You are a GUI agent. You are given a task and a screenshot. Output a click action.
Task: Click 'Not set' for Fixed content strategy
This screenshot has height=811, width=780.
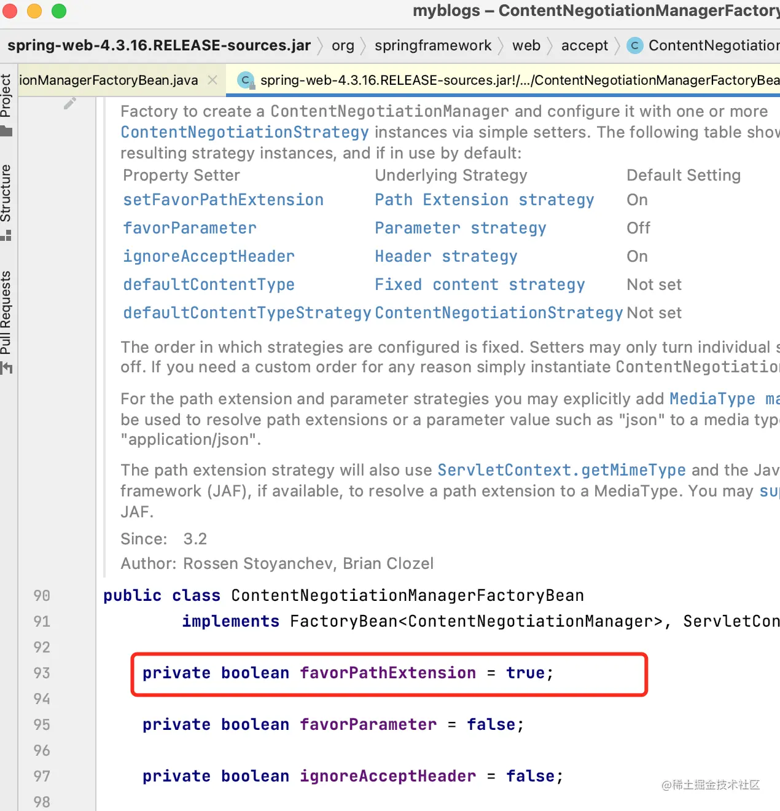click(654, 284)
